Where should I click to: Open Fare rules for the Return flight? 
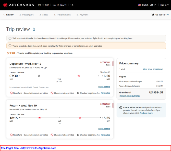[105, 135]
